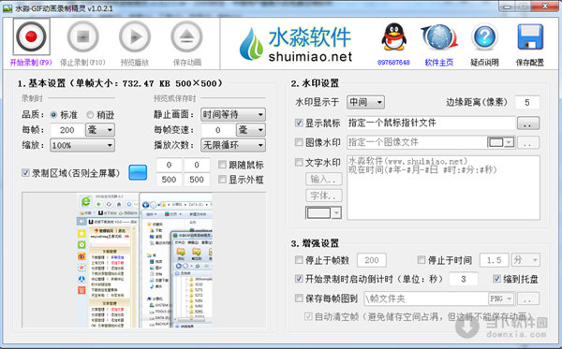
Task: Open the 软件主页 globe icon
Action: (x=439, y=36)
